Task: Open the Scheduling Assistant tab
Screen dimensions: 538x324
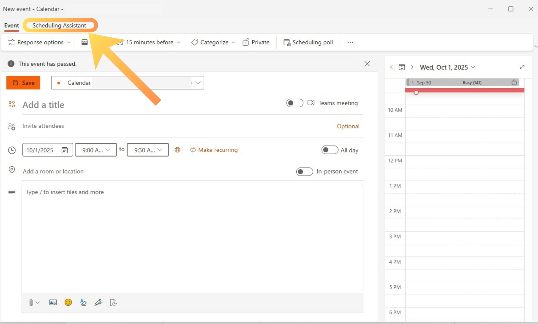Action: (59, 25)
